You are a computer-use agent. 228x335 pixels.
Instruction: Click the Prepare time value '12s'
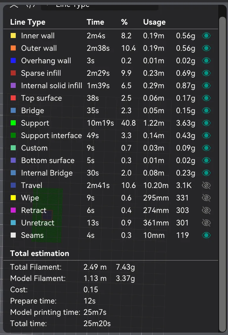pyautogui.click(x=89, y=301)
